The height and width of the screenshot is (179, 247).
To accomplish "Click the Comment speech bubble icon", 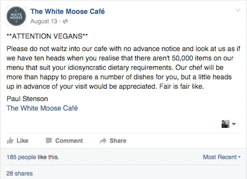I will point(49,141).
